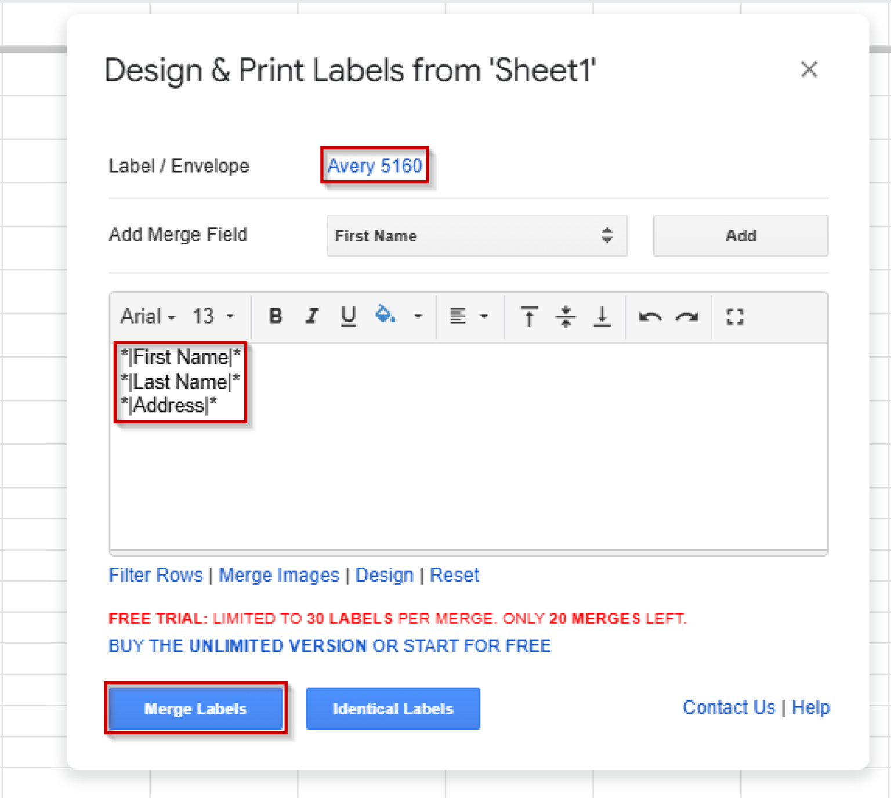Align label content to bottom
The image size is (891, 798).
pyautogui.click(x=602, y=316)
